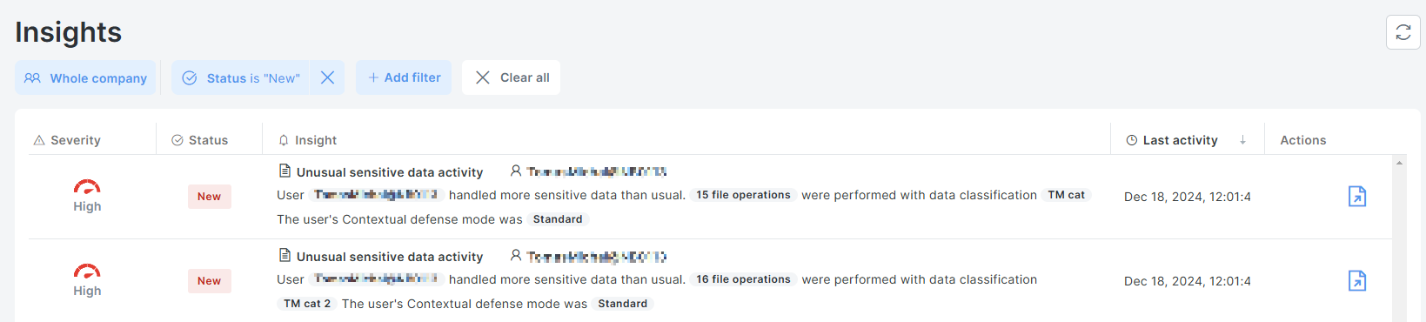1426x322 pixels.
Task: Click the Status column header
Action: pos(200,140)
